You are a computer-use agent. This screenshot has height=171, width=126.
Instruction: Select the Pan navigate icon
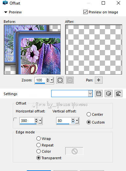99,80
